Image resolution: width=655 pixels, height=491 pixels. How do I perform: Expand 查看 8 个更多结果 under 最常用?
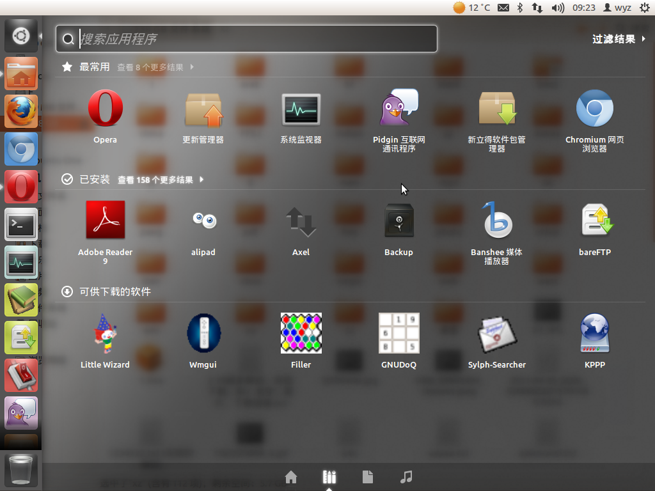155,67
